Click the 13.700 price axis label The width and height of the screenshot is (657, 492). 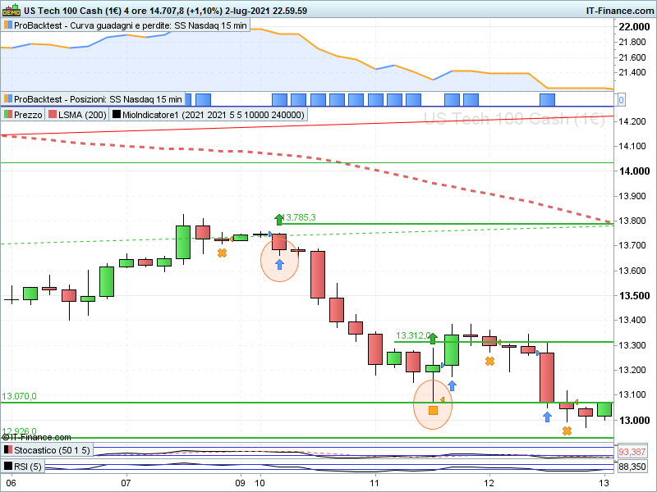point(632,245)
